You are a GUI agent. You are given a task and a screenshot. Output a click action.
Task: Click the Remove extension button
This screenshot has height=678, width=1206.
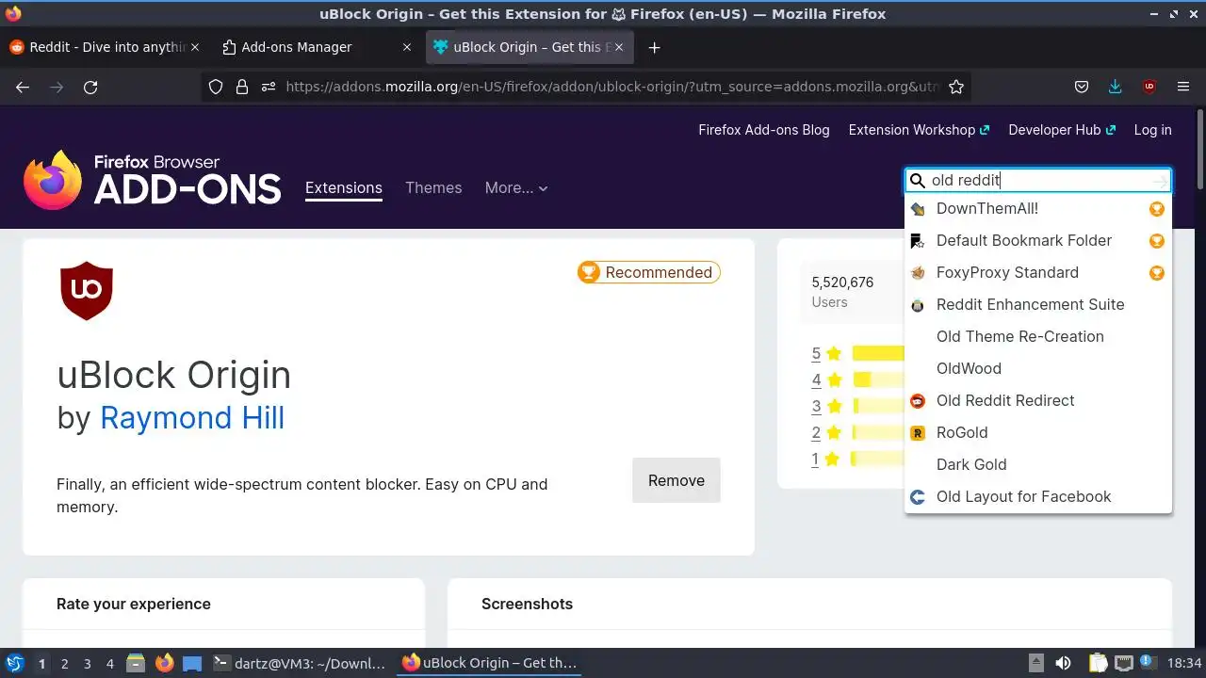coord(676,480)
